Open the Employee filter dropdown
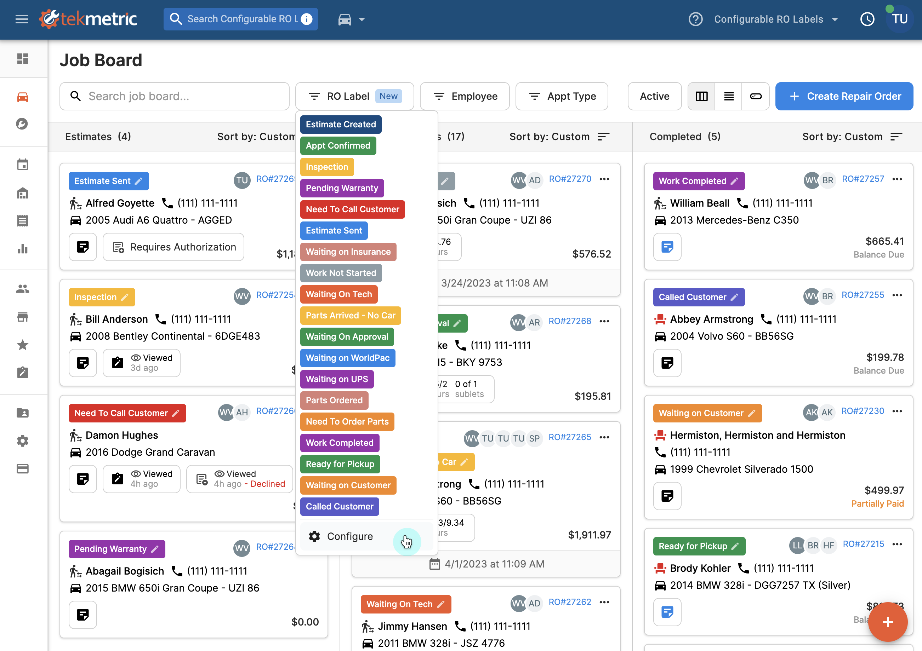The width and height of the screenshot is (922, 651). [465, 96]
